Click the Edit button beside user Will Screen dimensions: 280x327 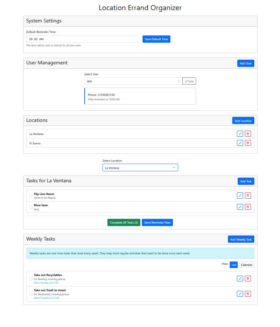189,81
